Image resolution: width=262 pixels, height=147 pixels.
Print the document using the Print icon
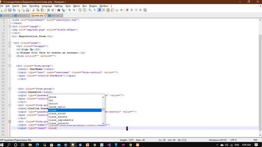[x=27, y=10]
